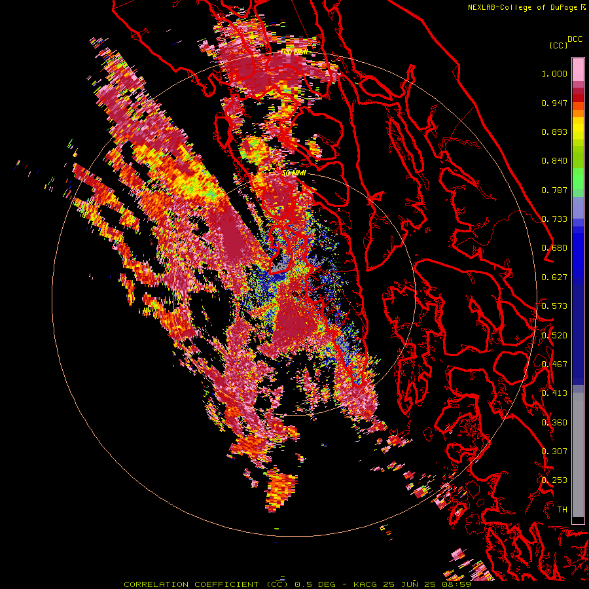This screenshot has height=589, width=589.
Task: Select the 0.733 scale value
Action: pyautogui.click(x=554, y=219)
